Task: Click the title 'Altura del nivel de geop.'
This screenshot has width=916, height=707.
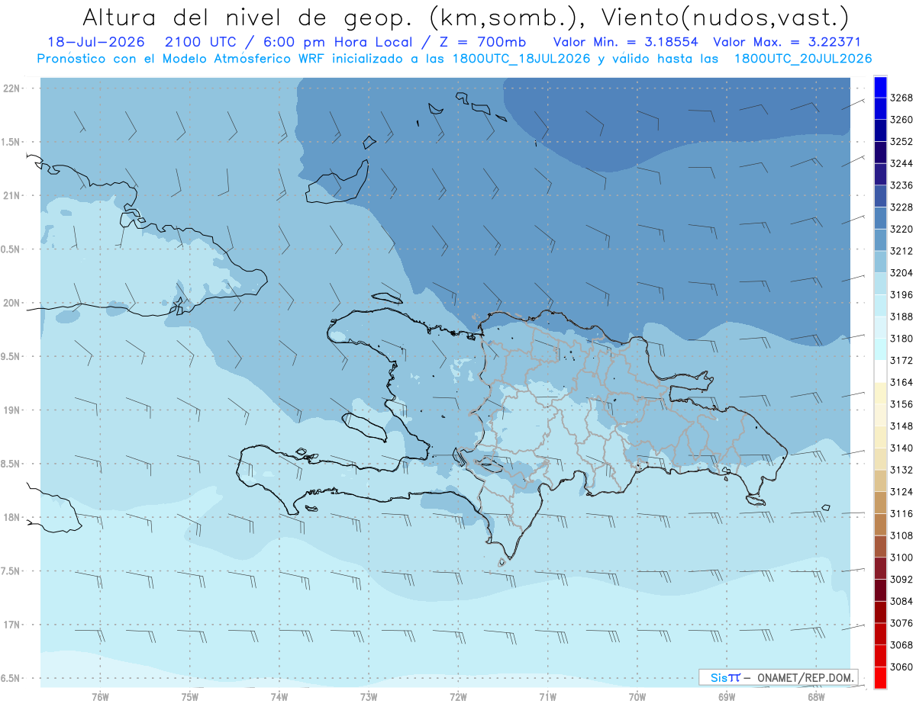Action: [247, 17]
